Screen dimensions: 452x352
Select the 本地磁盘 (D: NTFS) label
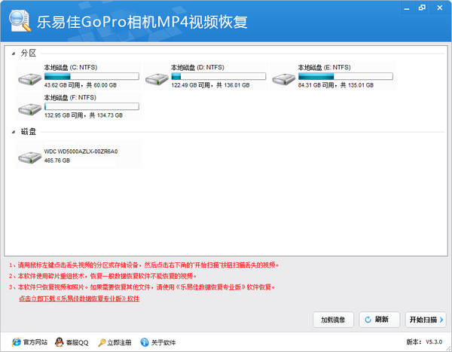(197, 68)
